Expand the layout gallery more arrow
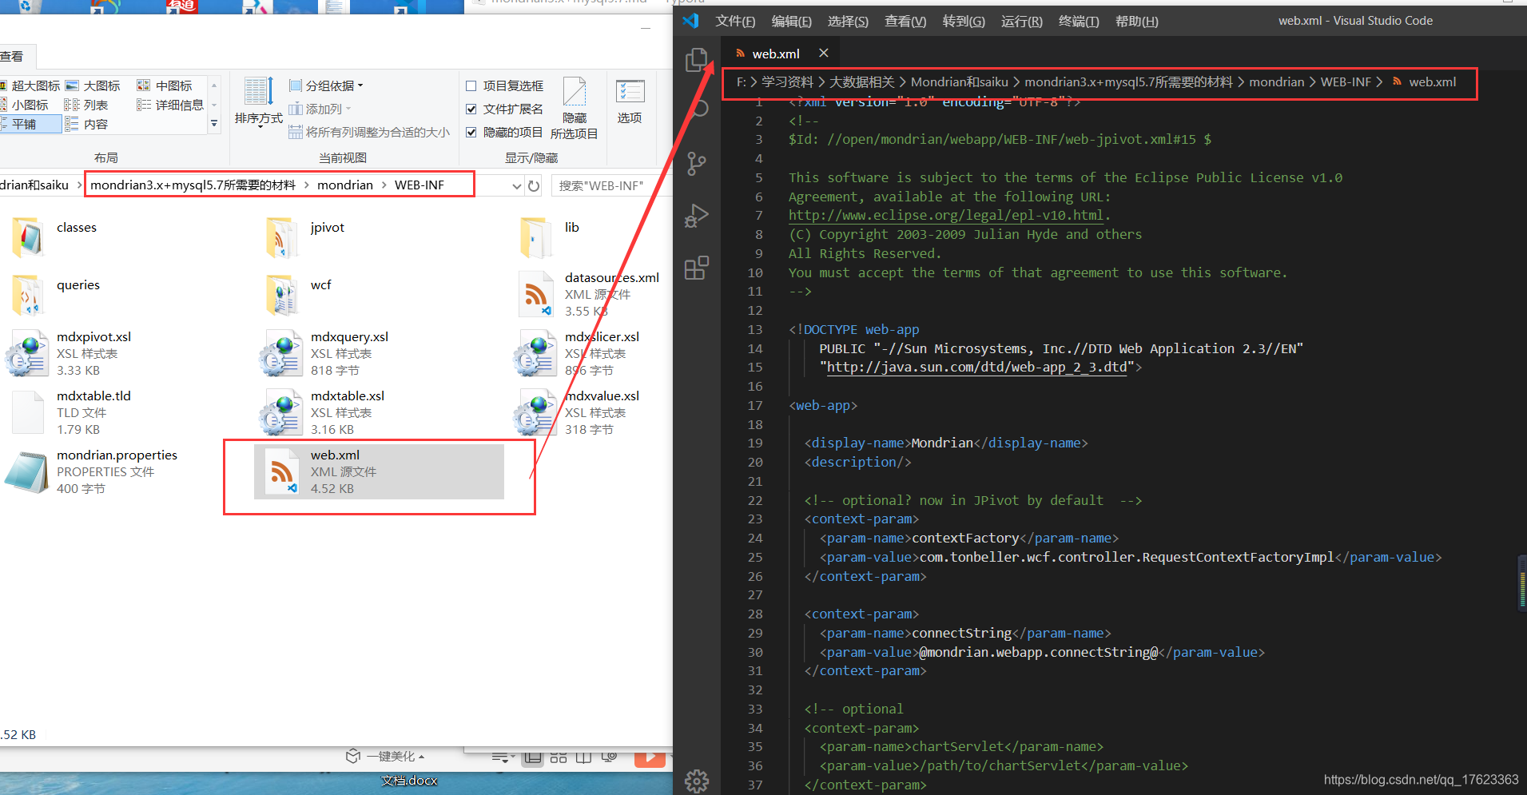The image size is (1527, 795). pos(214,124)
